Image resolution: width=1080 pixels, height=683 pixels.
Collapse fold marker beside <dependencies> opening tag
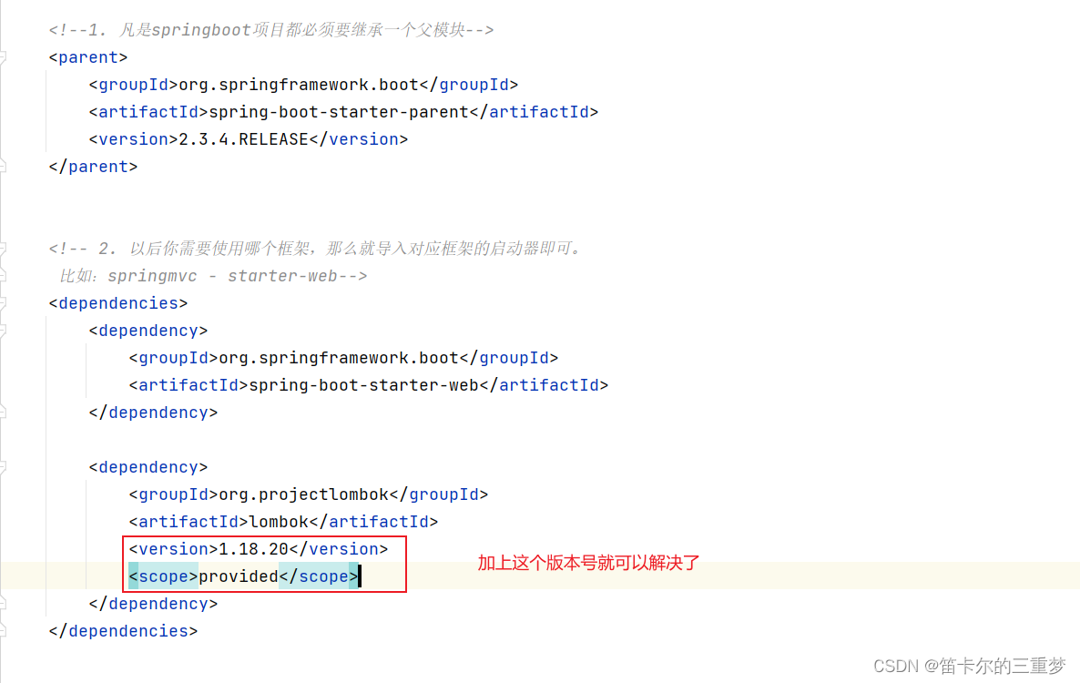pyautogui.click(x=3, y=303)
